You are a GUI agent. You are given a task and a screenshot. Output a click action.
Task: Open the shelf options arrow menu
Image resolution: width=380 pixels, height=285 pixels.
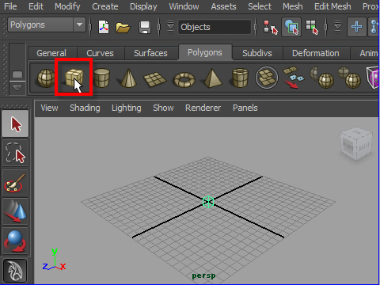coord(17,88)
